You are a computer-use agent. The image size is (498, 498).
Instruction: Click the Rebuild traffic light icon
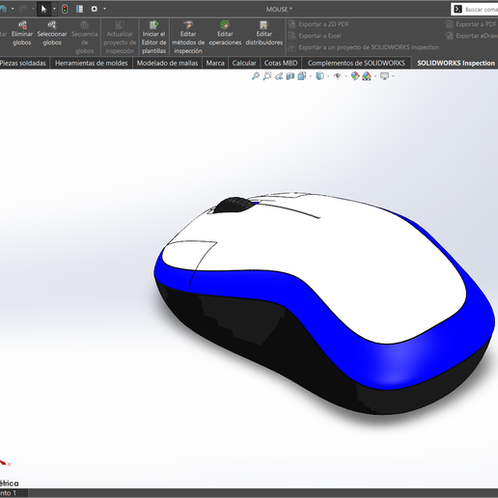tap(65, 9)
